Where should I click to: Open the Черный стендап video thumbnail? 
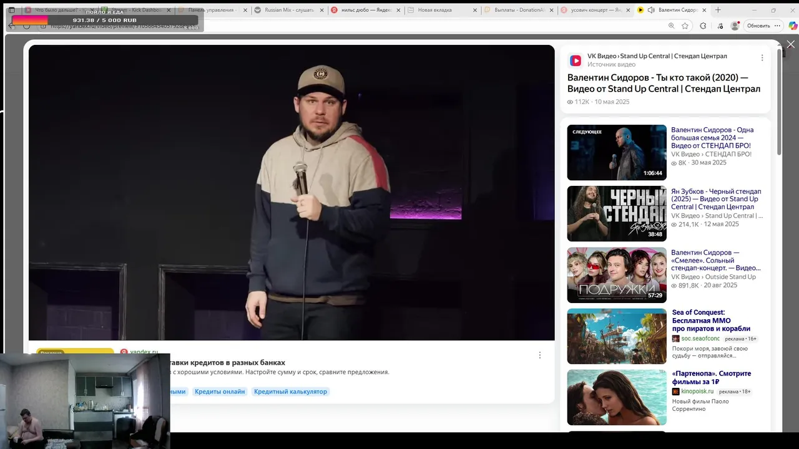(617, 213)
